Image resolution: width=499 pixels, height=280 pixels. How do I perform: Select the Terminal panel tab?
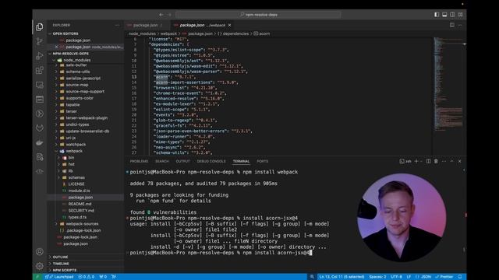pyautogui.click(x=241, y=161)
